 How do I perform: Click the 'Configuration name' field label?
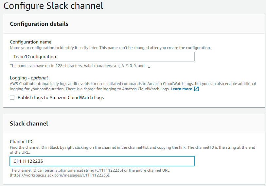pos(30,42)
